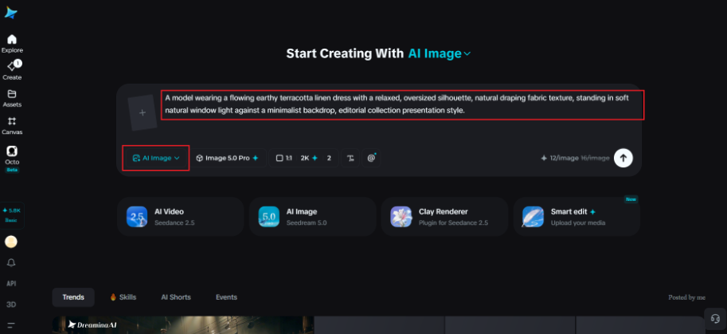Open the API link in sidebar
Viewport: 727px width, 334px height.
coord(11,284)
